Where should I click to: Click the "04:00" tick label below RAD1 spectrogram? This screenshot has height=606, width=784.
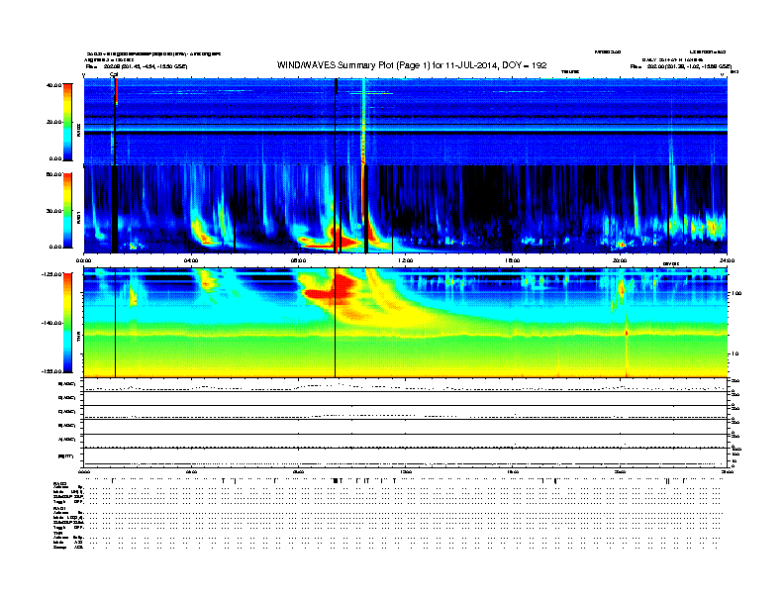pos(191,260)
